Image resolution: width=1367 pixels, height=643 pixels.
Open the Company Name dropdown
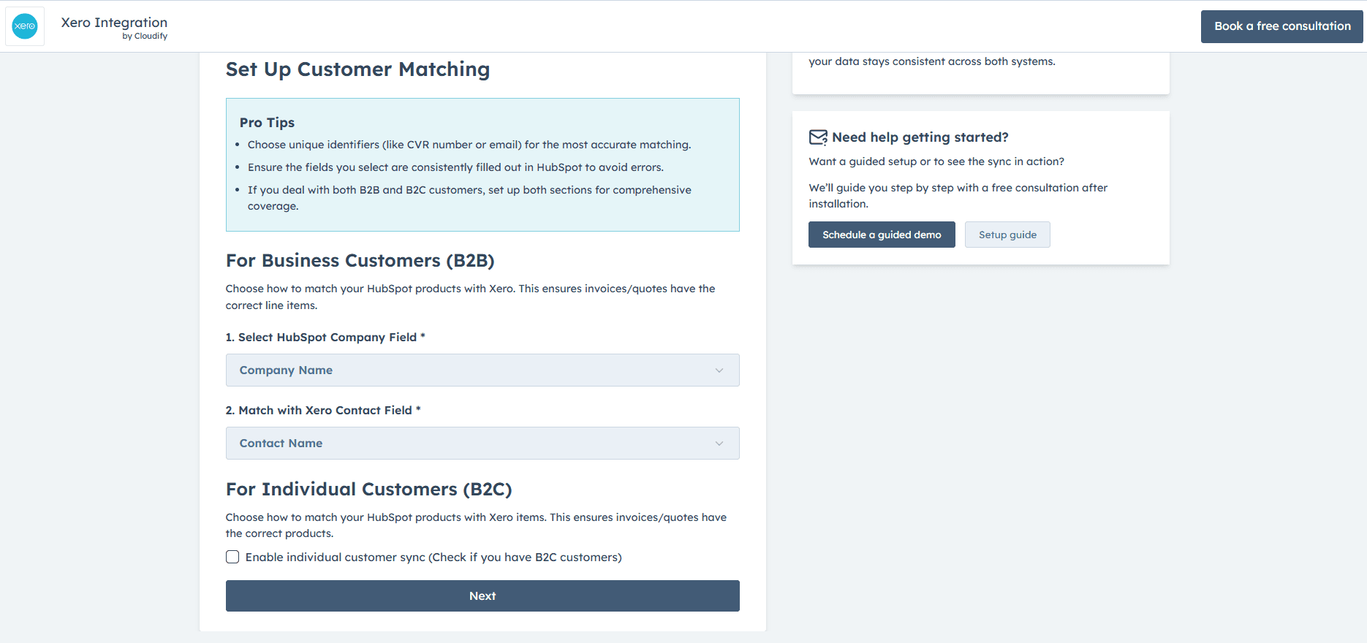click(x=482, y=370)
